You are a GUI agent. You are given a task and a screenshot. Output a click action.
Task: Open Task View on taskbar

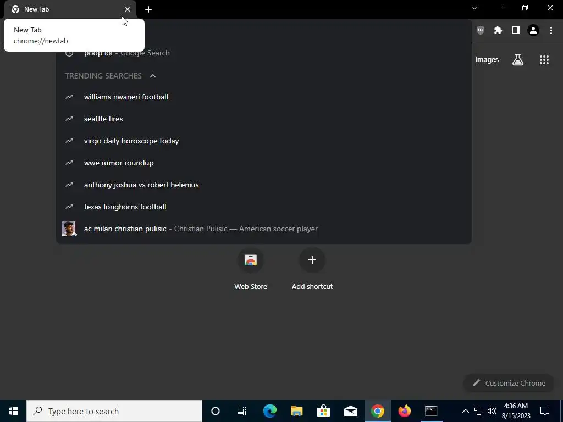242,411
